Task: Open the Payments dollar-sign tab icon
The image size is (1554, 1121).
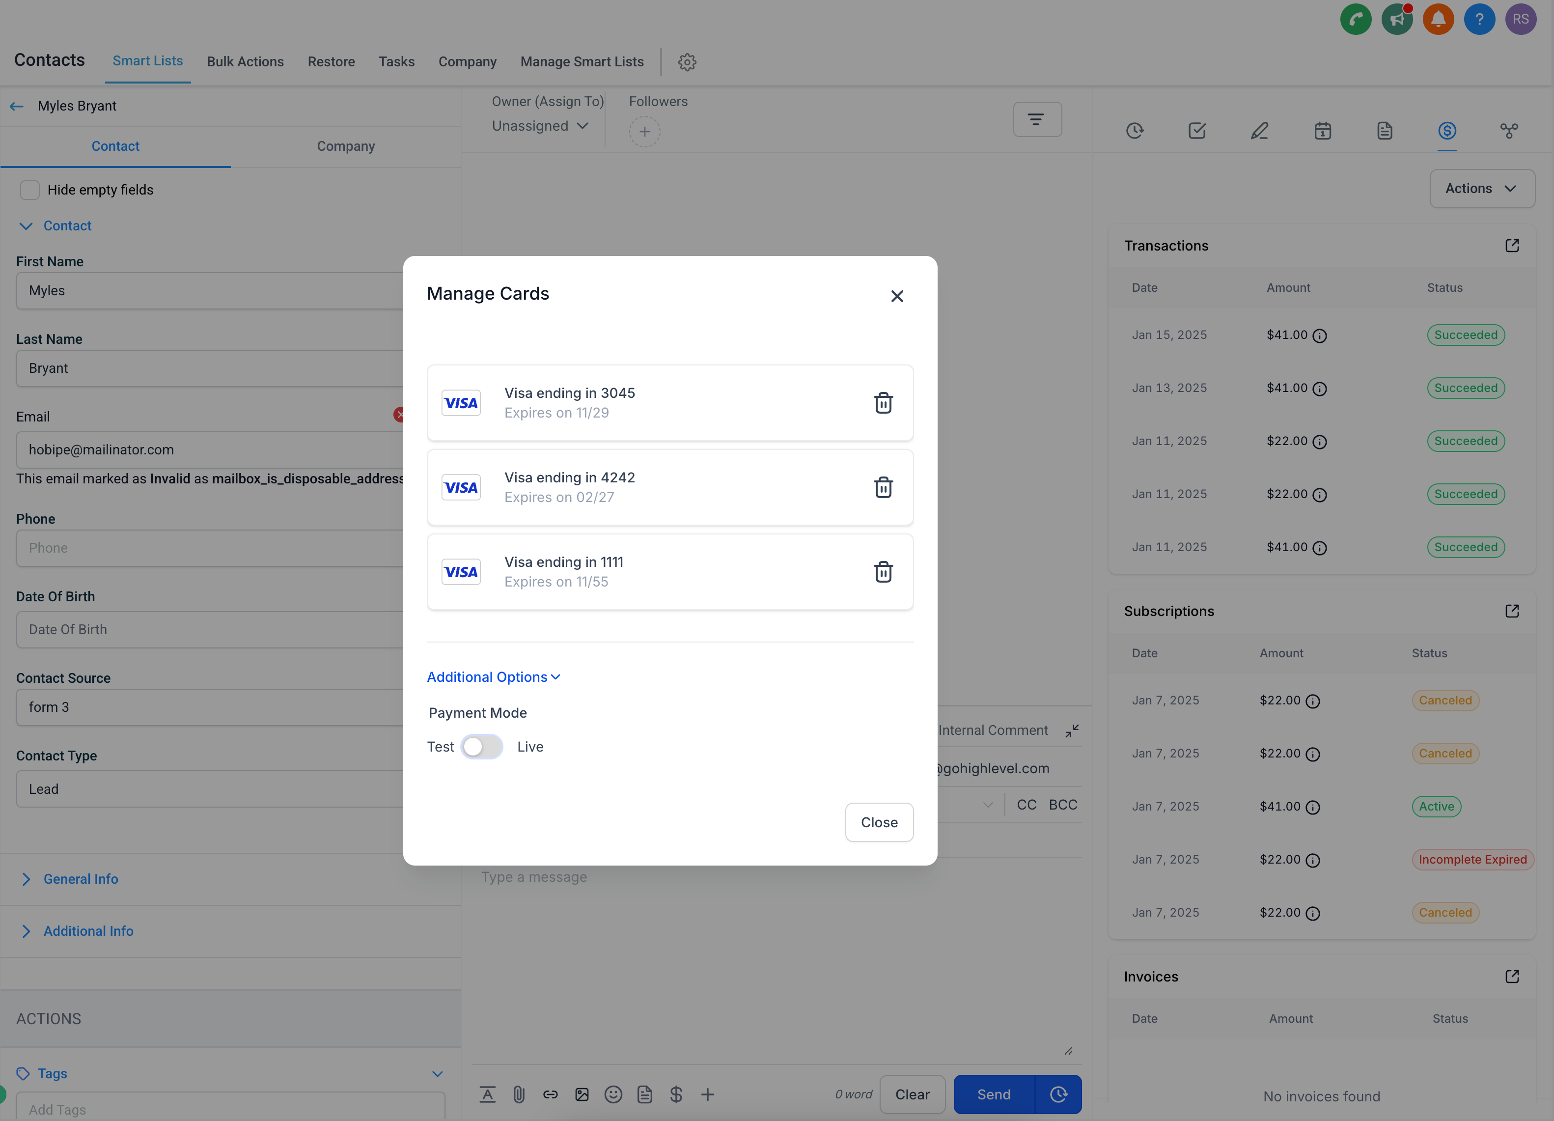Action: pos(1446,130)
